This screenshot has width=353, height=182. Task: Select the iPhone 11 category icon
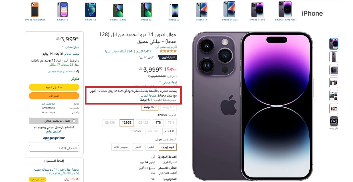coord(62,10)
